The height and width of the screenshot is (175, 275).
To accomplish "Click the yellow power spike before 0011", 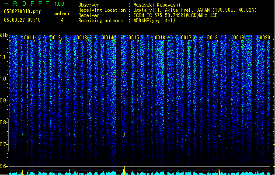I will 22,172.
